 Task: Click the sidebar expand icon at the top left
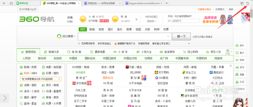tap(4, 3)
